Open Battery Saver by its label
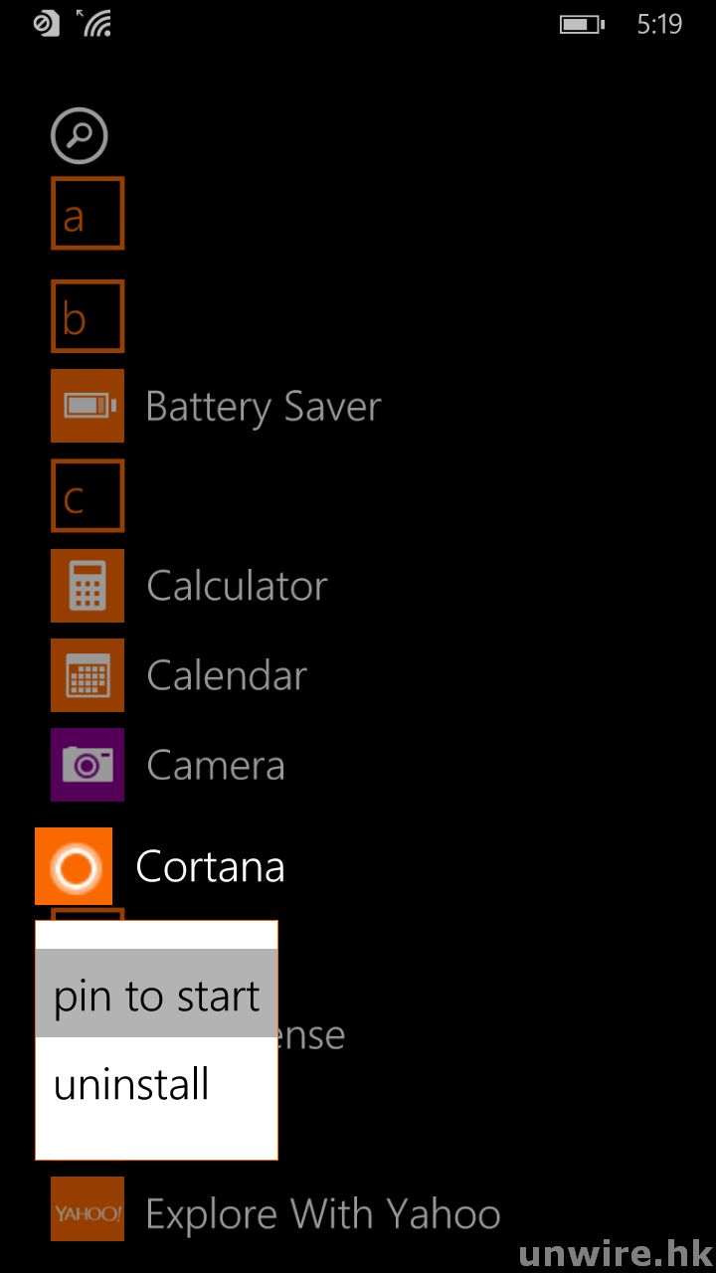The image size is (716, 1273). [264, 407]
